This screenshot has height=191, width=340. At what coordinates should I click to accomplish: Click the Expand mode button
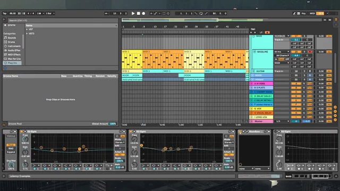(11, 152)
